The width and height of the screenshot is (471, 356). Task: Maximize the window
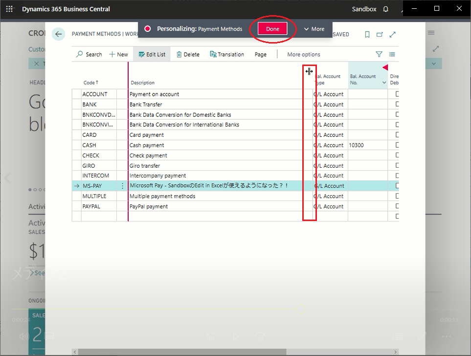coord(437,8)
